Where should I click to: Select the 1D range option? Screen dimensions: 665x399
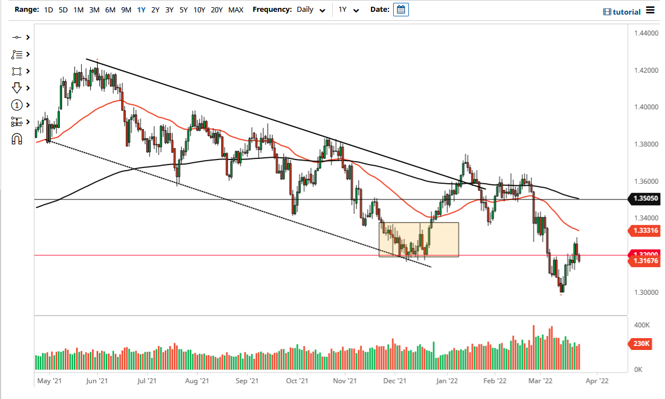point(48,10)
